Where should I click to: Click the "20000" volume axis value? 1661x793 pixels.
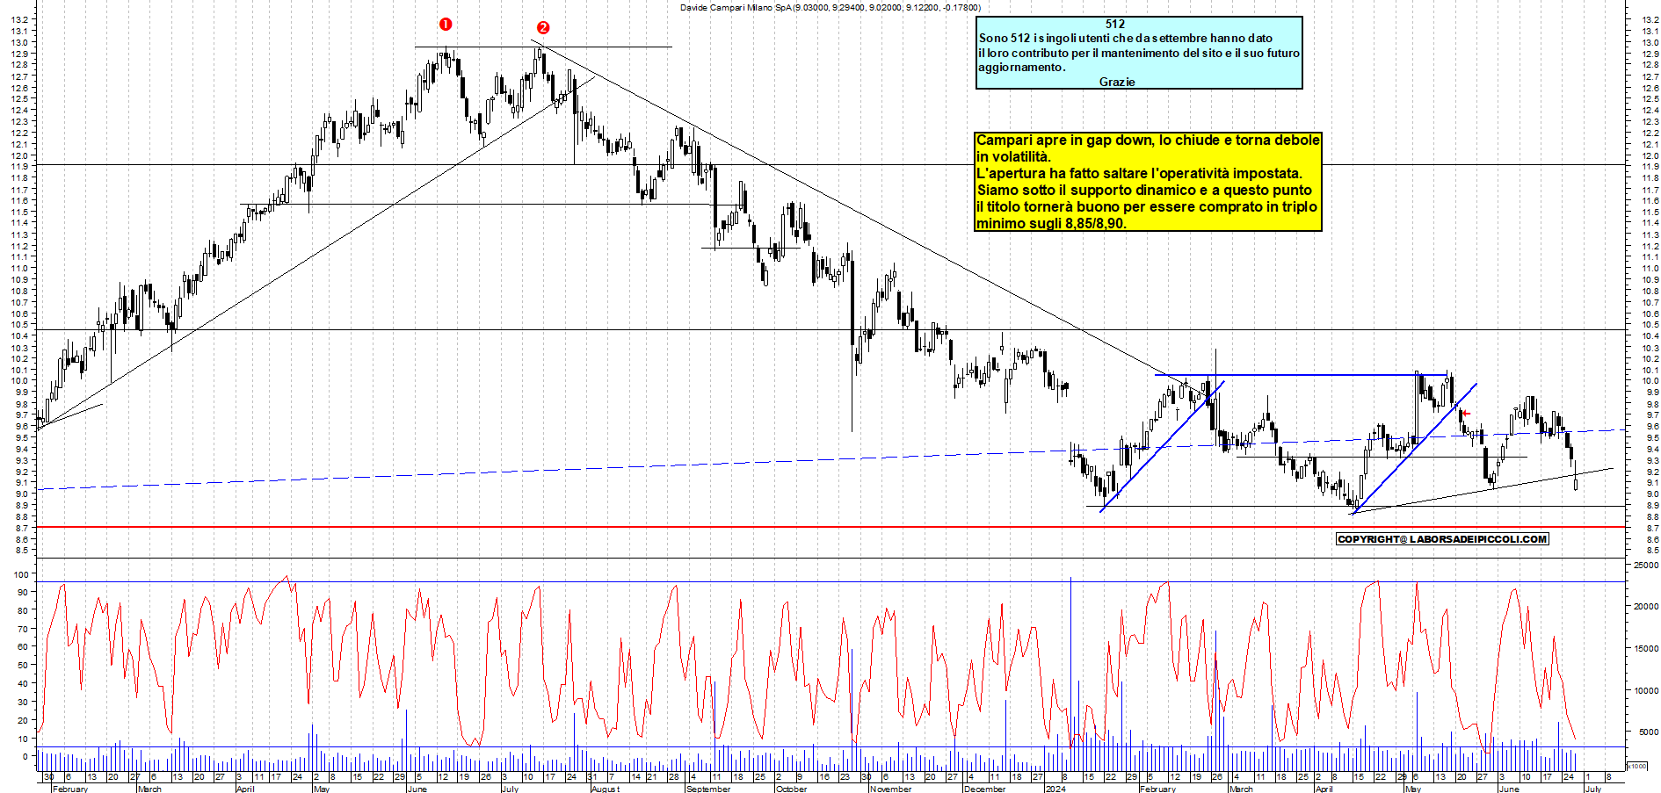click(x=1645, y=606)
